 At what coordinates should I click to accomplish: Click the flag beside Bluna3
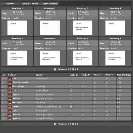10,115
